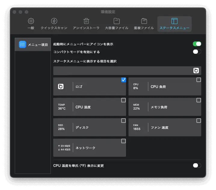
Task: Click the CPU 温度を華氏 (°F) 表示に変更 label
Action: point(79,166)
